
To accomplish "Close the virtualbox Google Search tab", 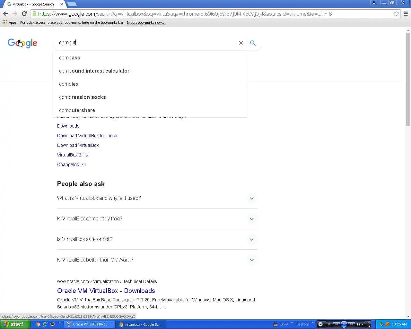I will pos(62,4).
